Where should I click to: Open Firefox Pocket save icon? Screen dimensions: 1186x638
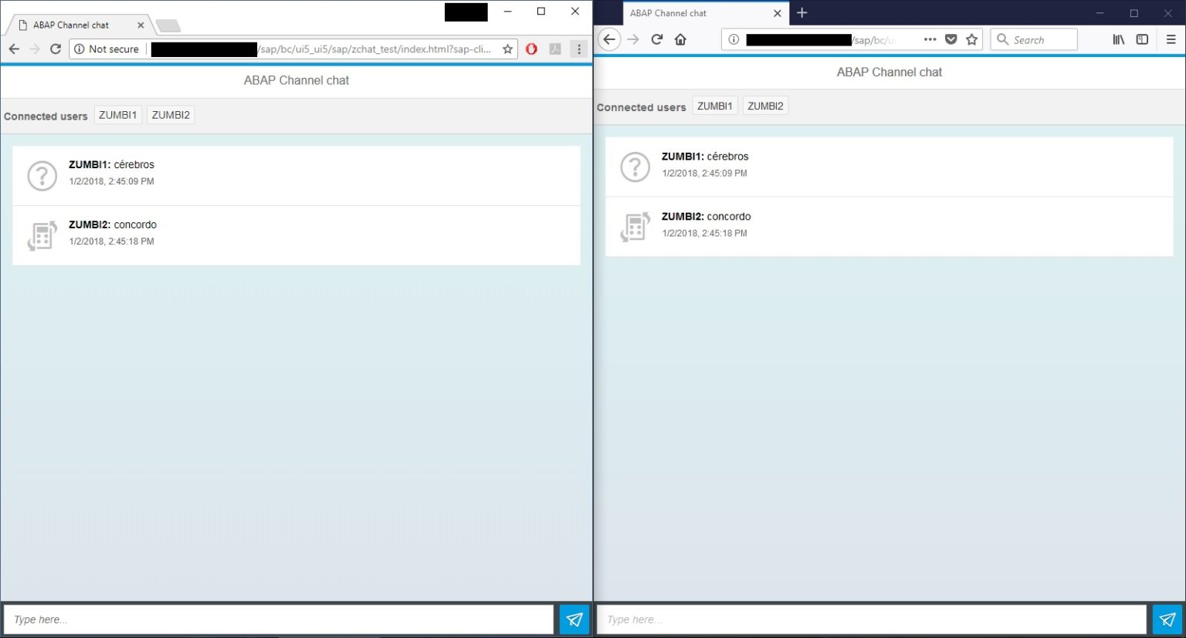pyautogui.click(x=951, y=39)
